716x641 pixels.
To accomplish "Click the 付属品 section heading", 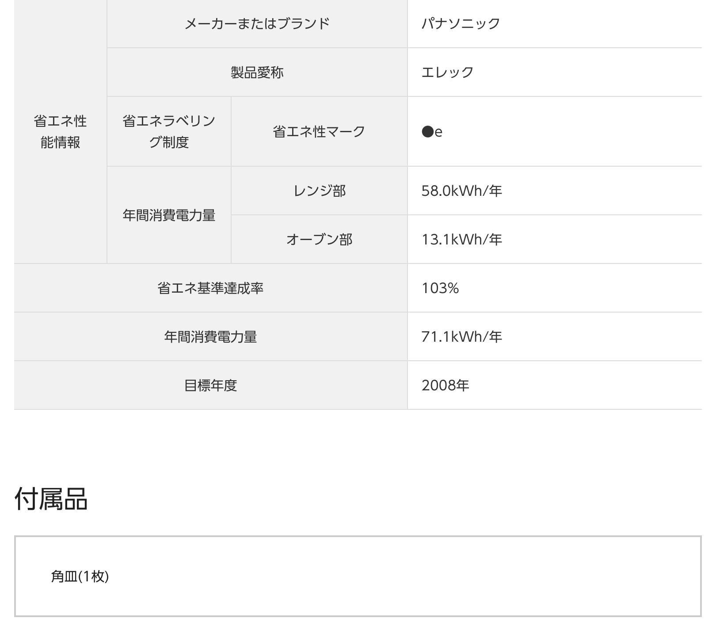I will (x=51, y=499).
